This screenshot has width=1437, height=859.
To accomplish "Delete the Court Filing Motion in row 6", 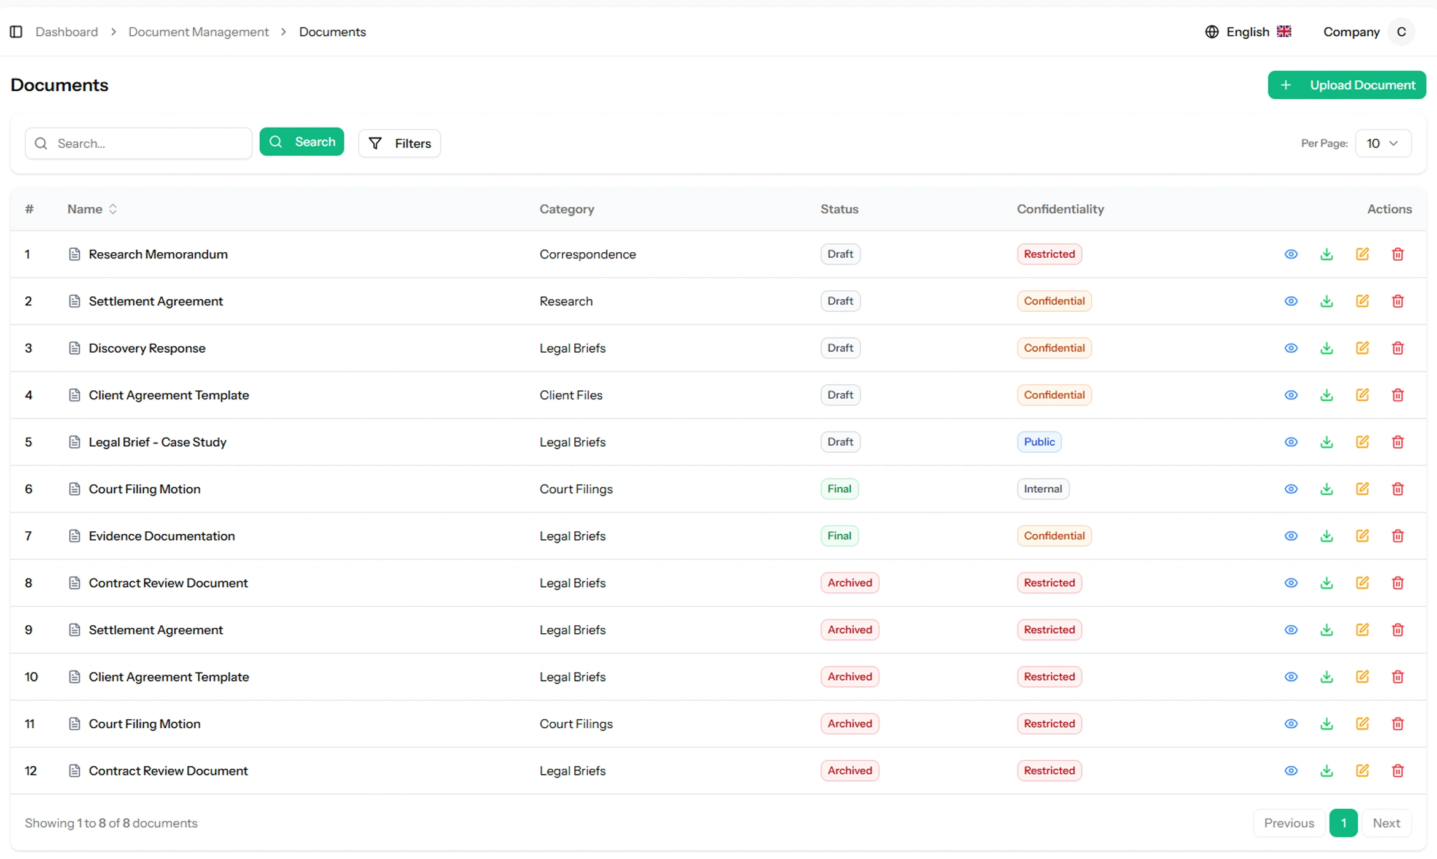I will [1398, 489].
